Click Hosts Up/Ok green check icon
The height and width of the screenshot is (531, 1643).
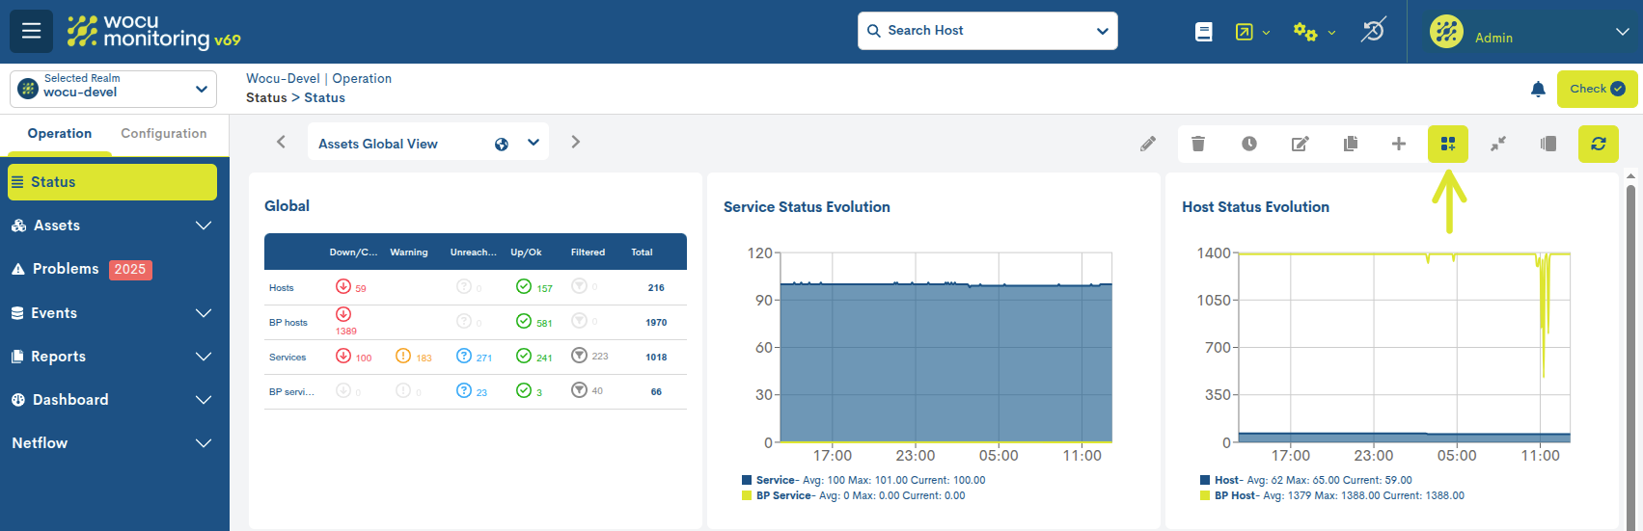click(x=524, y=286)
